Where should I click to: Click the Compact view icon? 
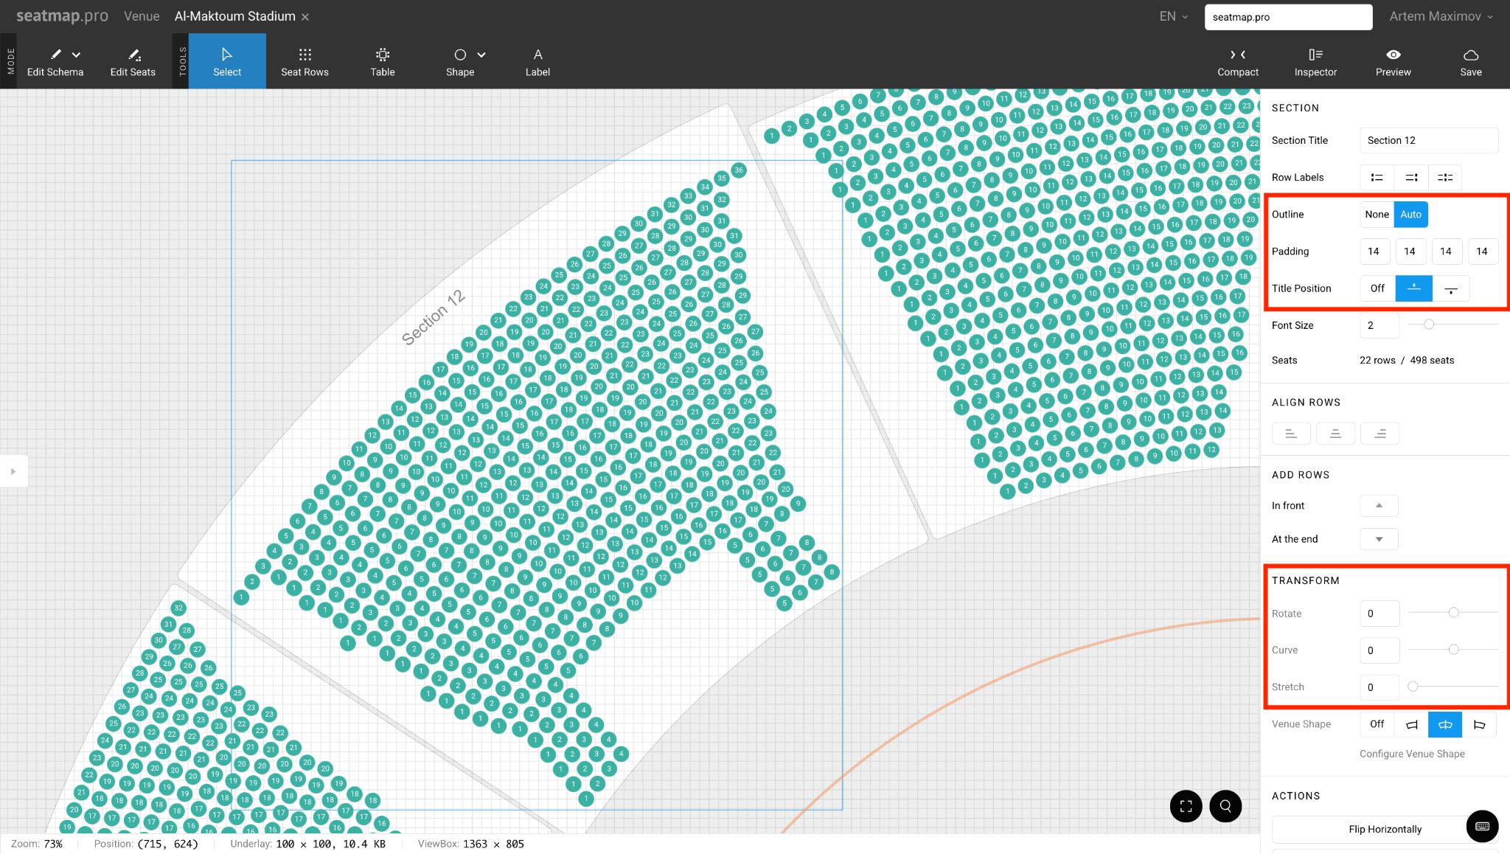[1238, 61]
